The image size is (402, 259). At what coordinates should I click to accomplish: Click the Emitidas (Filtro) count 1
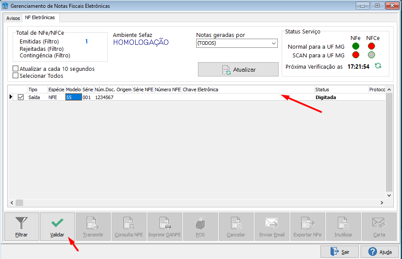(86, 41)
